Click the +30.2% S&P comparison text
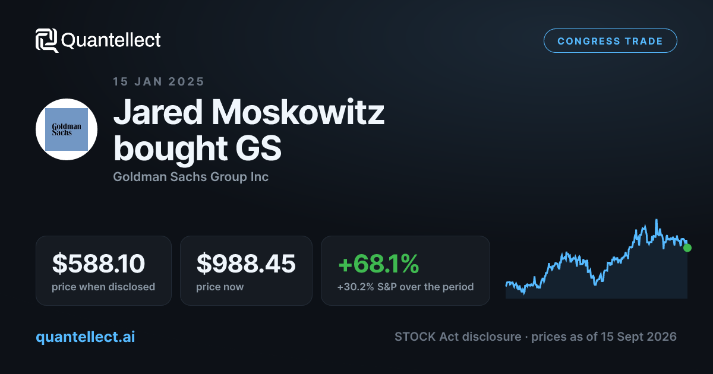This screenshot has width=713, height=374. click(405, 287)
